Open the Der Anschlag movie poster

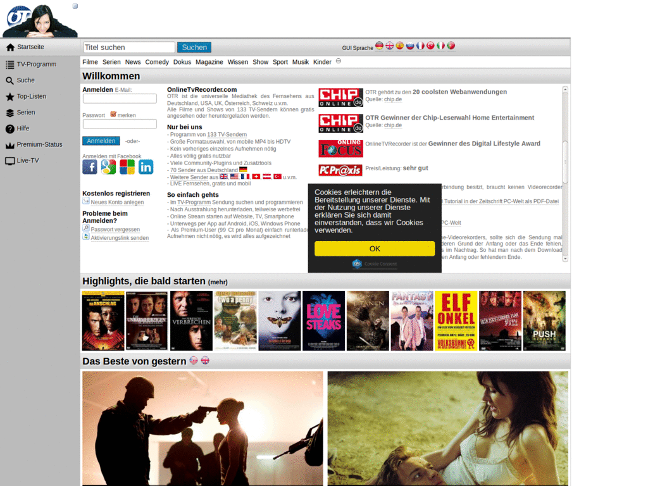click(x=103, y=321)
